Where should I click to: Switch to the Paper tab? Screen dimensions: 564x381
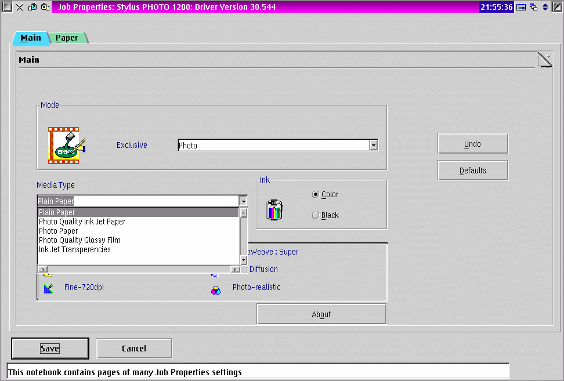coord(67,38)
